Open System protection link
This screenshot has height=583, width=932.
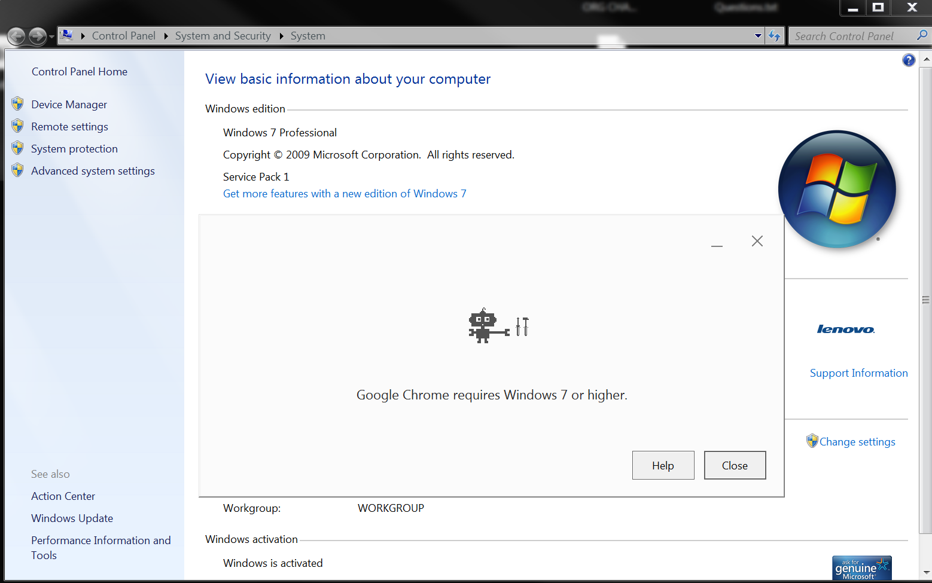(75, 149)
